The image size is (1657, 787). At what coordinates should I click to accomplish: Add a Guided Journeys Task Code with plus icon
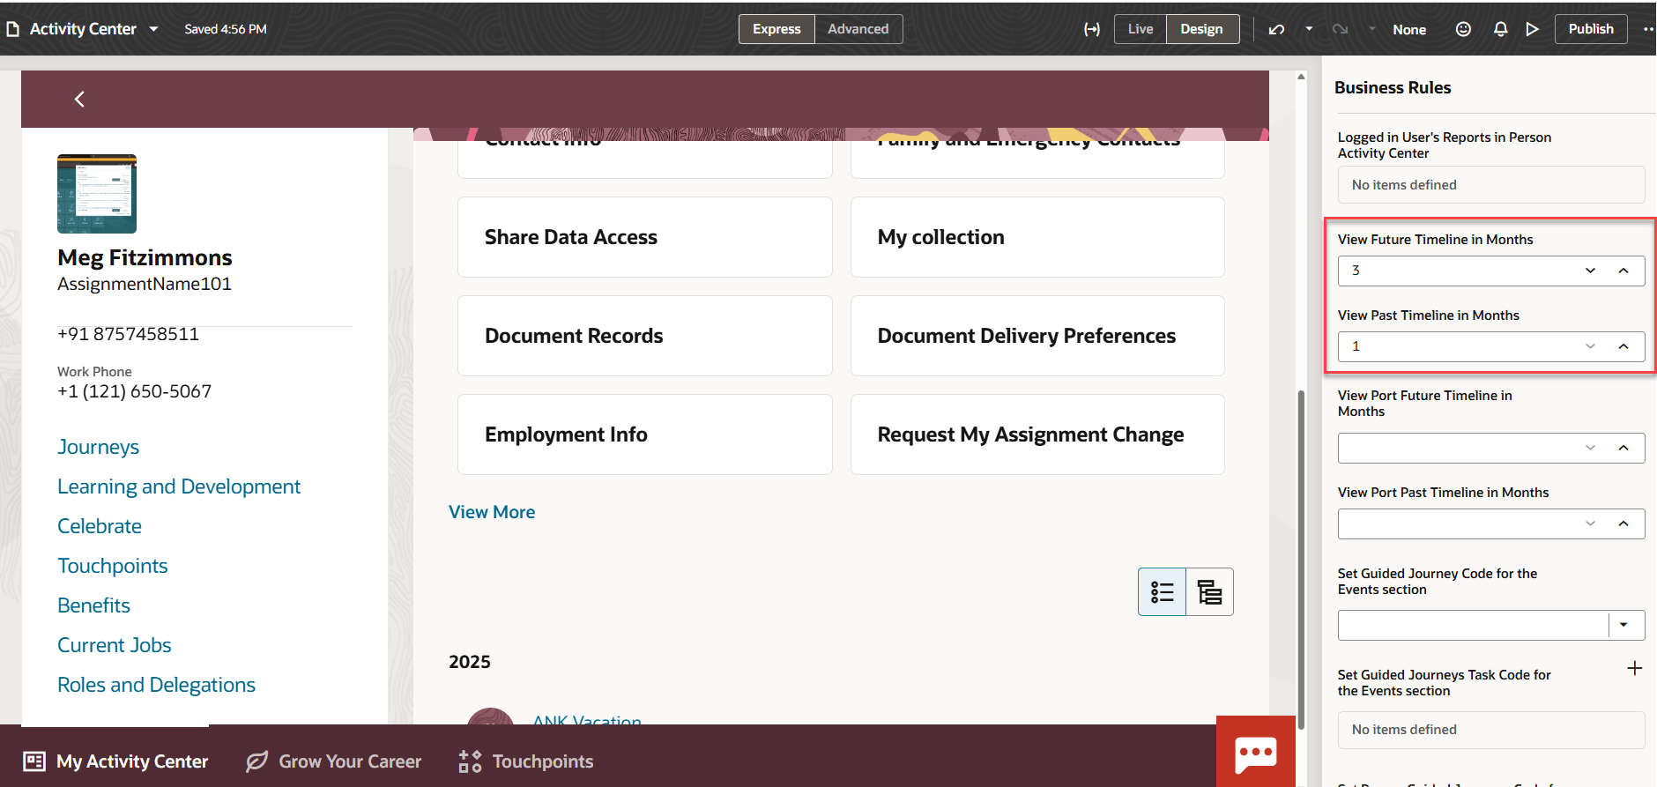[x=1634, y=668]
